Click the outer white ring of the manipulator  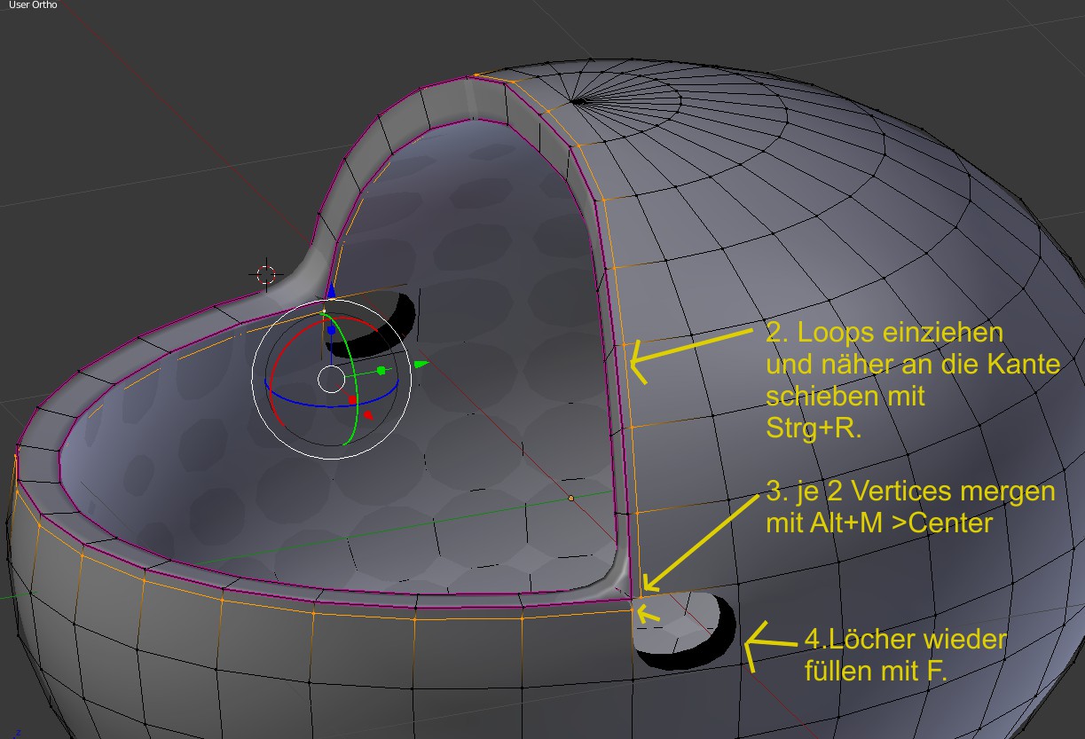pyautogui.click(x=331, y=380)
